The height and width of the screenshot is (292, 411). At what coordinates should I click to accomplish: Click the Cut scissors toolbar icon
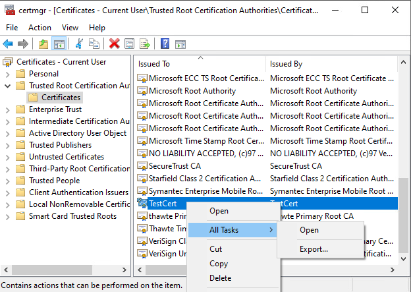[79, 44]
